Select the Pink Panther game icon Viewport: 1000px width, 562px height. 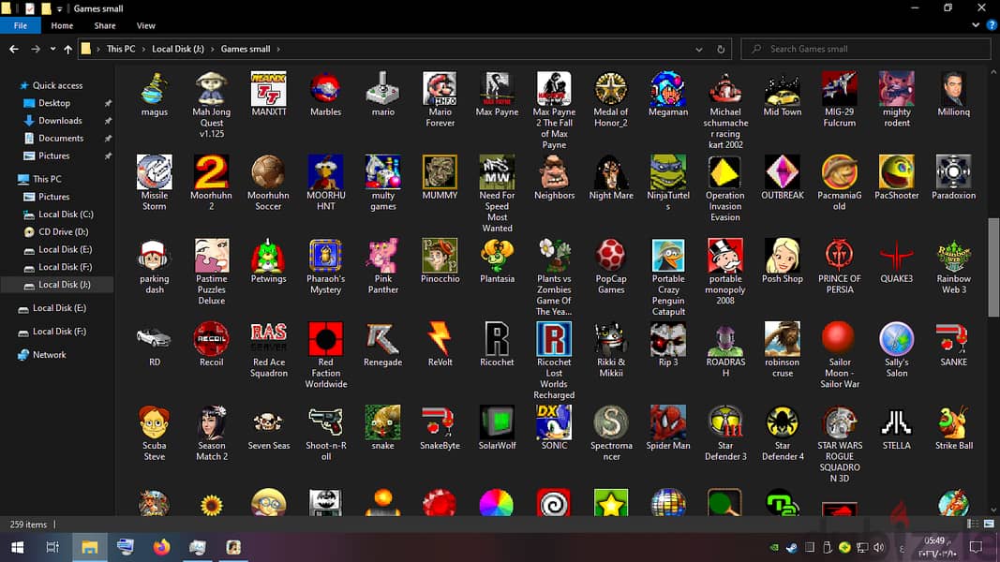pos(382,256)
